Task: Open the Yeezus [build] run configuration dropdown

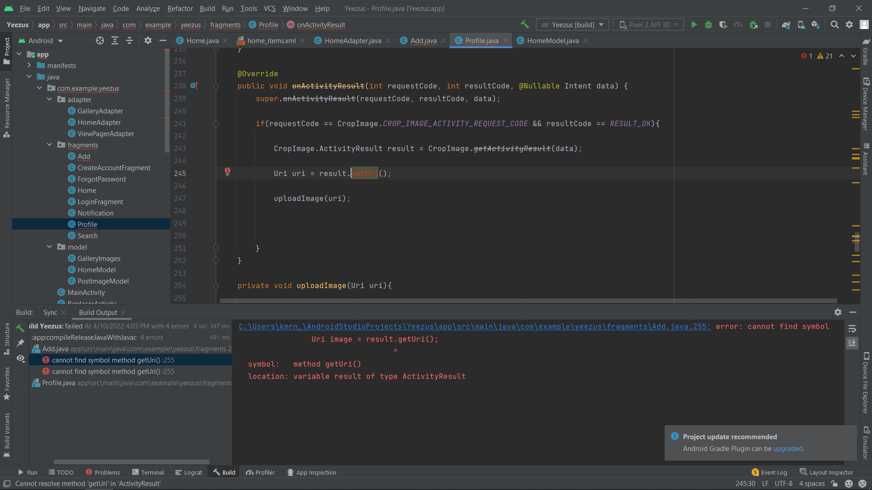Action: pos(572,24)
